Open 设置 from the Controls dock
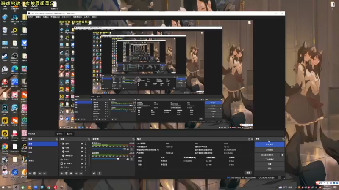Image resolution: width=339 pixels, height=190 pixels. [270, 164]
